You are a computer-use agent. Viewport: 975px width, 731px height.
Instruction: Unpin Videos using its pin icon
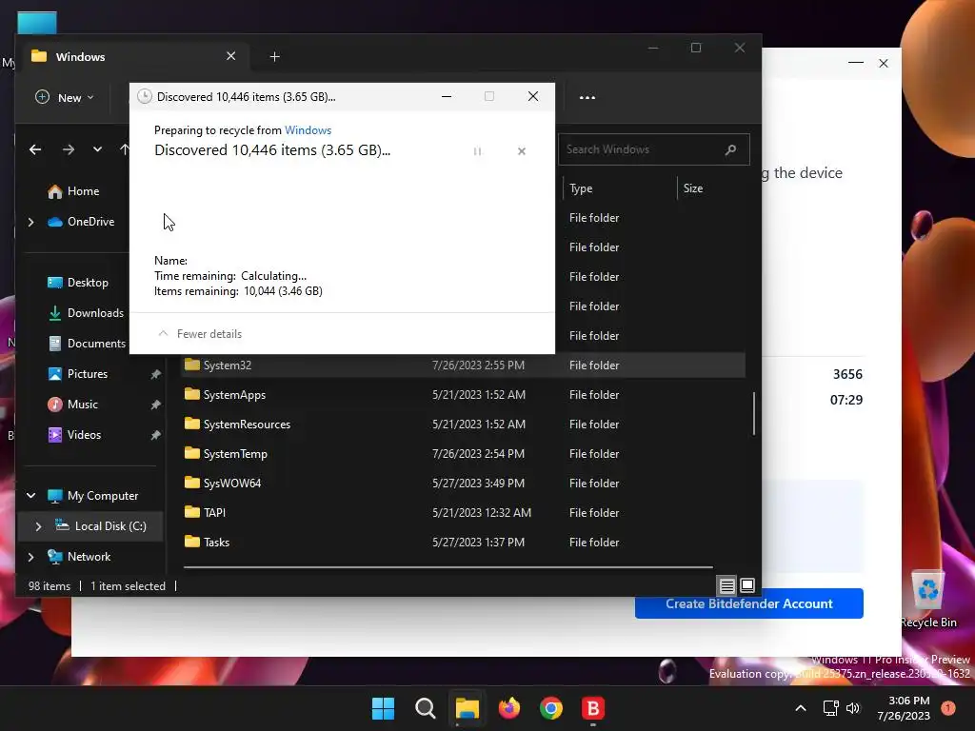click(x=155, y=435)
